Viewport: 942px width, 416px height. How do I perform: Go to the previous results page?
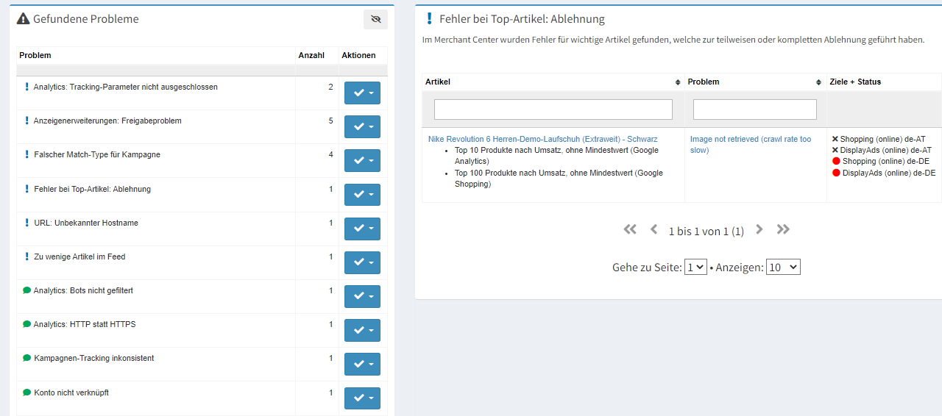click(x=654, y=229)
